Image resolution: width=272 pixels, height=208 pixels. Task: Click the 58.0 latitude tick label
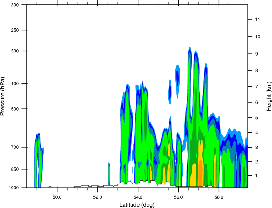tap(219, 197)
